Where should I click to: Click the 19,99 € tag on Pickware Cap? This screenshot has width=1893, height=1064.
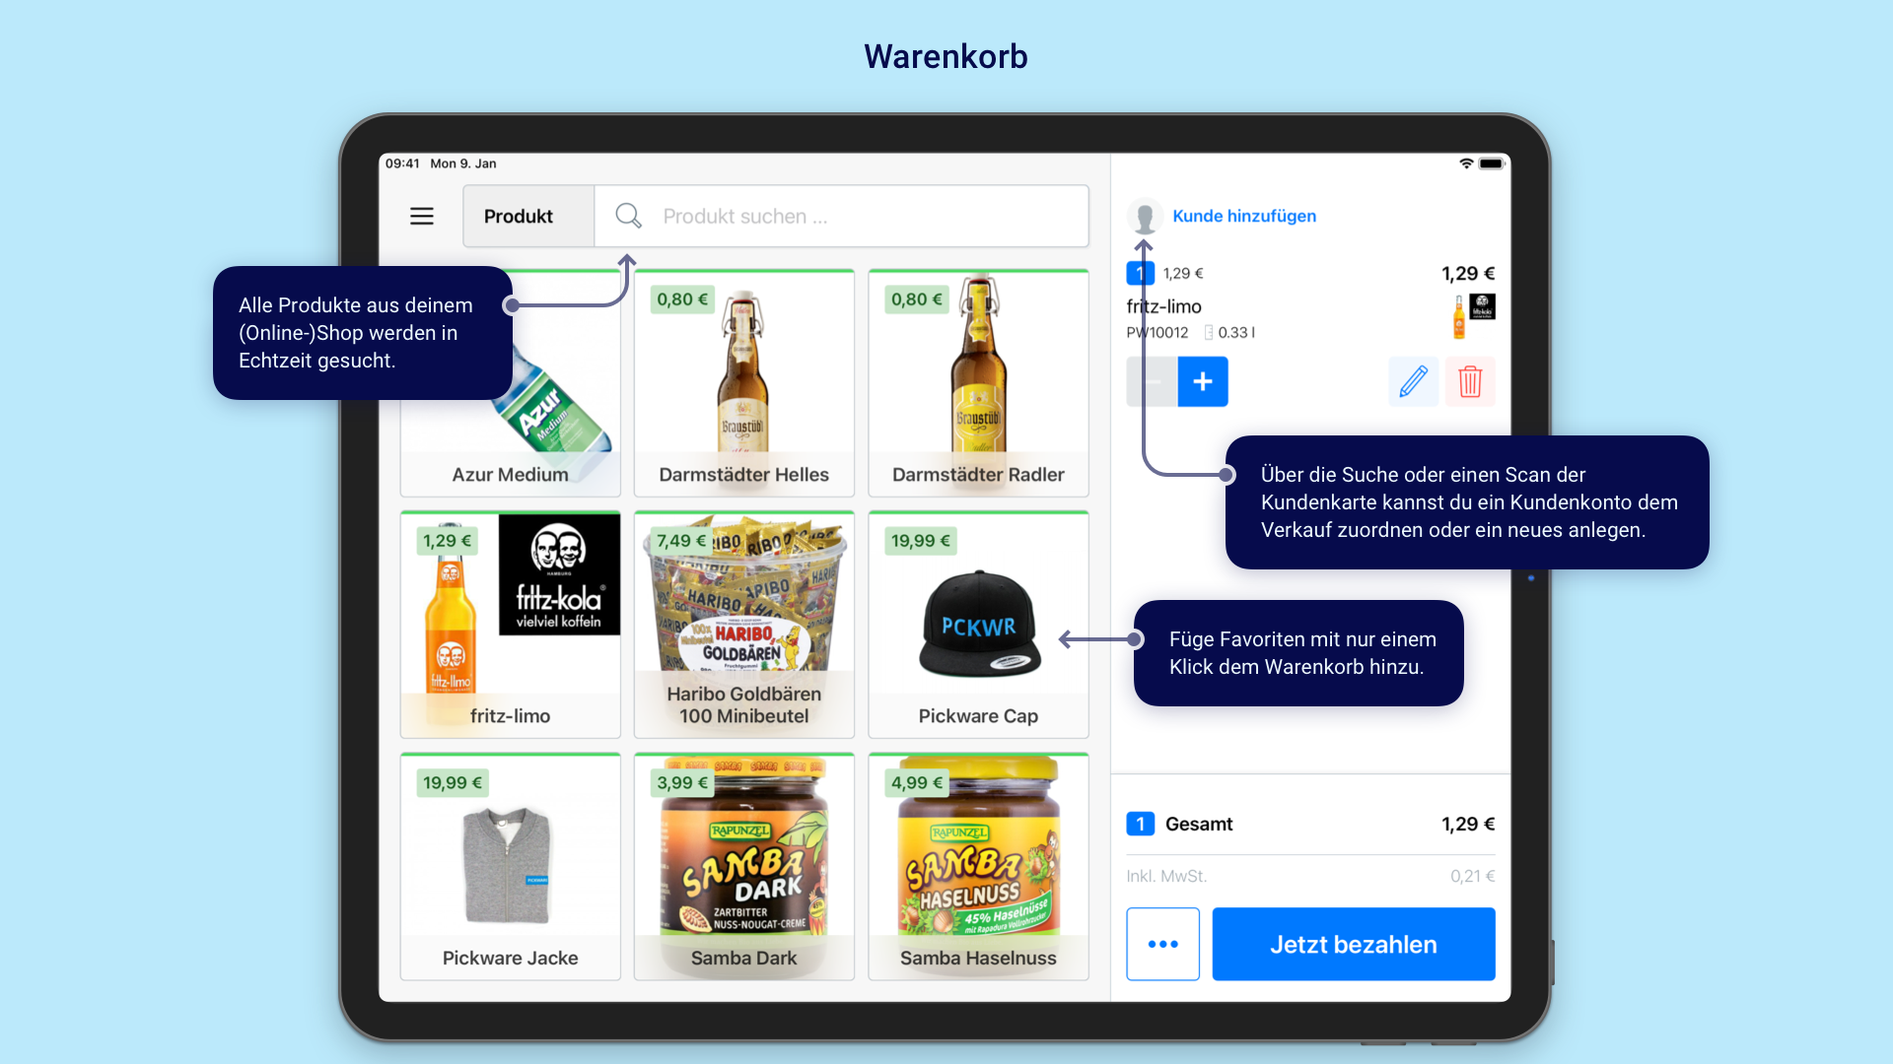921,541
